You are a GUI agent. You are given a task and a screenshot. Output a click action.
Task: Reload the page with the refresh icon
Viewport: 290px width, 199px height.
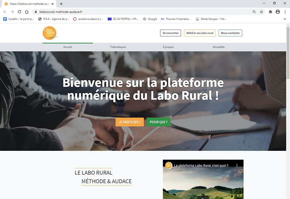click(20, 12)
